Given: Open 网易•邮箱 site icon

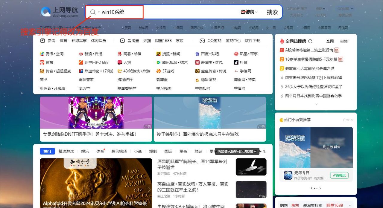Looking at the screenshot, I should click(x=120, y=54).
